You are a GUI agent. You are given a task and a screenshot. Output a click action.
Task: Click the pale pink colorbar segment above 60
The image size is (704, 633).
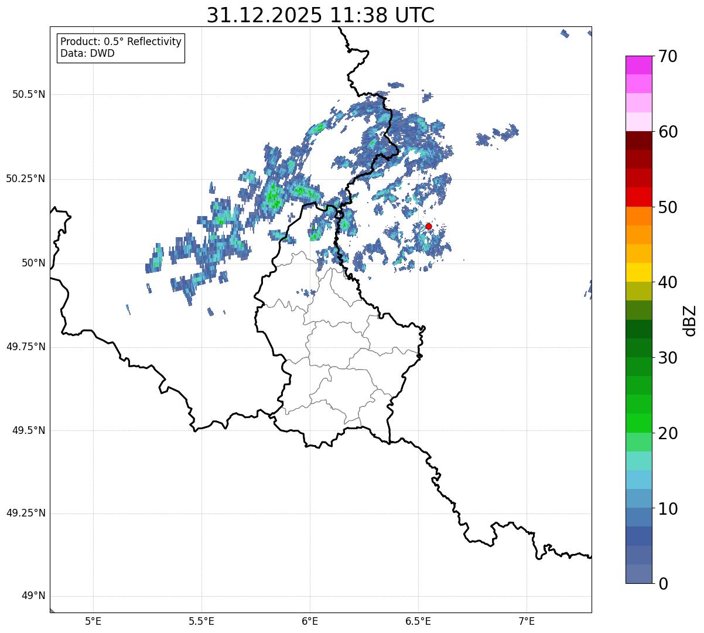(639, 122)
